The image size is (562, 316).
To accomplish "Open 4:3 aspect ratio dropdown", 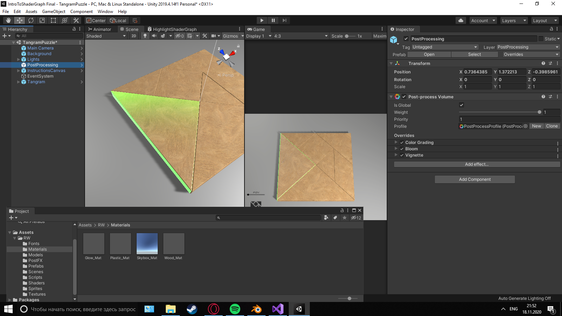I will 301,36.
